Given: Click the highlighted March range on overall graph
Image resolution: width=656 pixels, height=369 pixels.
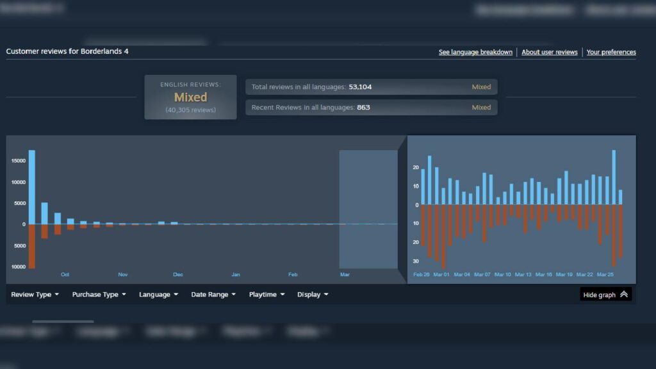Looking at the screenshot, I should [368, 209].
